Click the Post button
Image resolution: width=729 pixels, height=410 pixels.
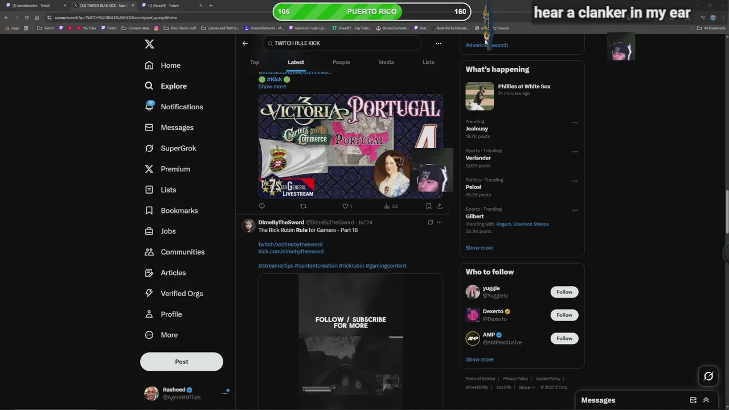tap(182, 362)
